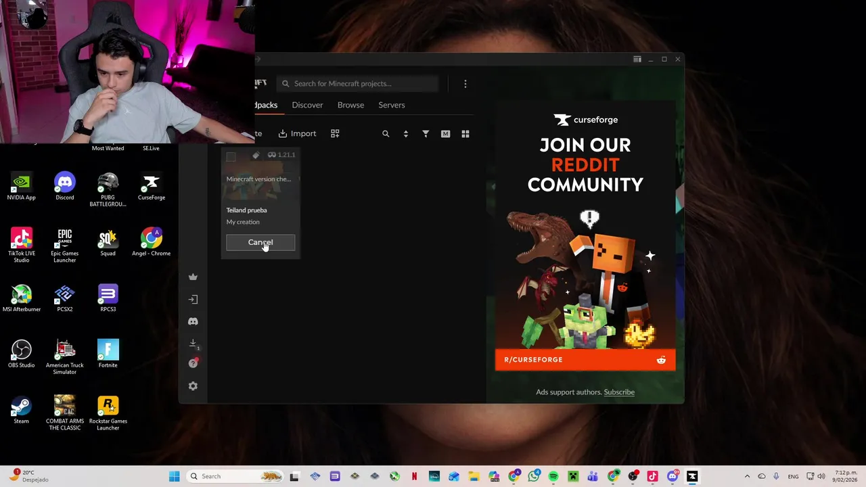The height and width of the screenshot is (487, 866).
Task: Select the RPCS3 desktop icon
Action: pyautogui.click(x=108, y=299)
